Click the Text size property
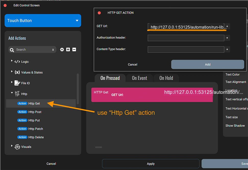The image size is (248, 170). (x=232, y=117)
